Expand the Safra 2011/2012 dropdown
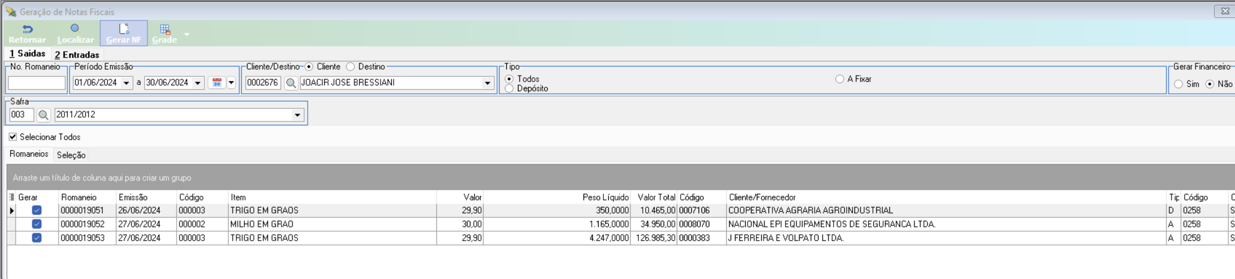The image size is (1235, 279). tap(297, 115)
